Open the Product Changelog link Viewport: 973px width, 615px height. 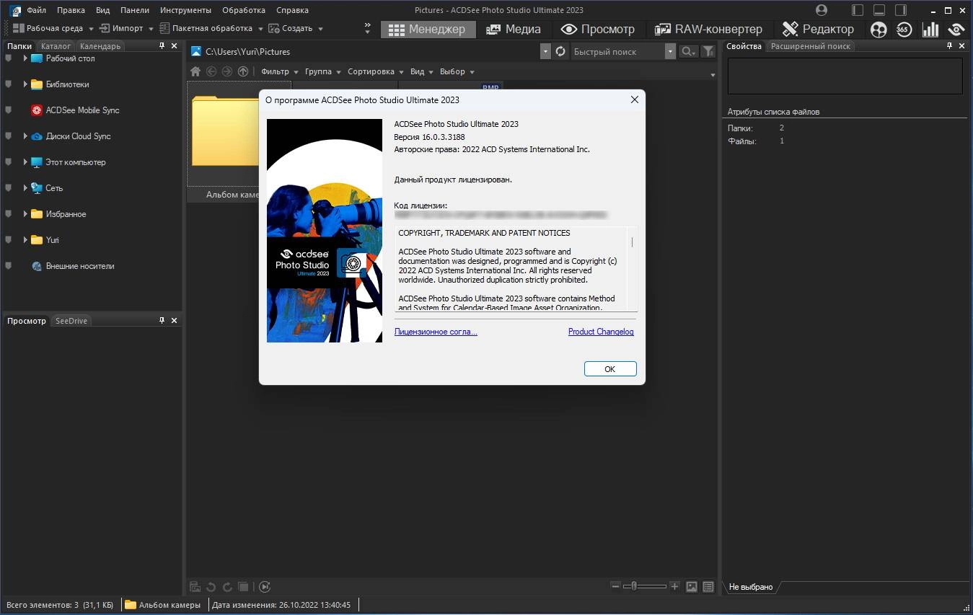601,332
